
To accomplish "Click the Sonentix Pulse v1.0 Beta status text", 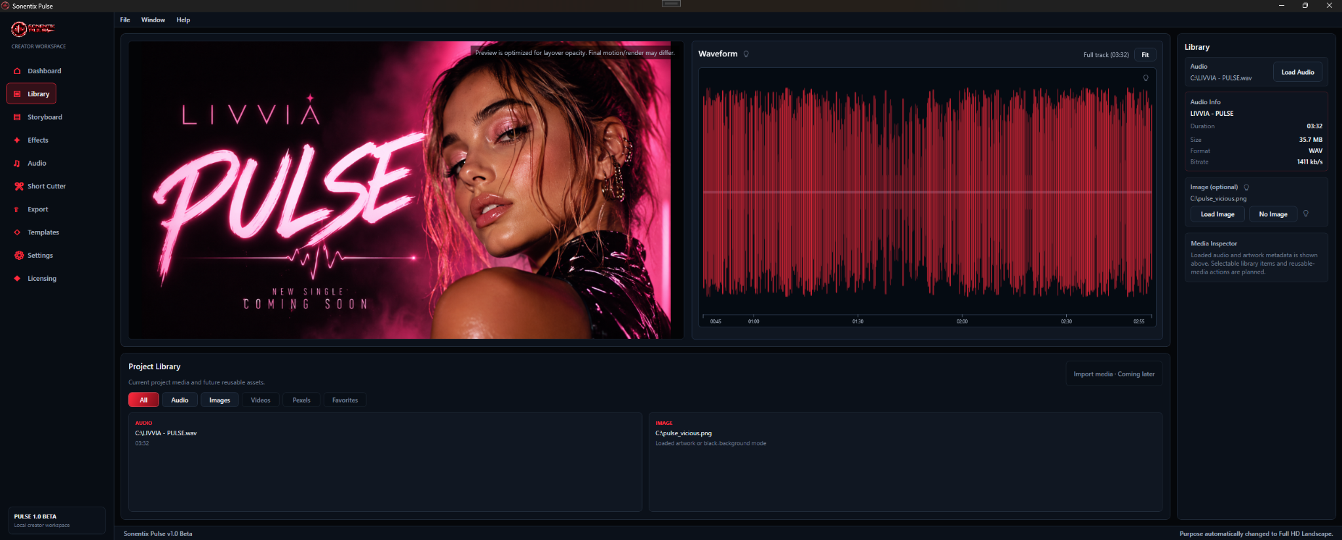I will [x=158, y=533].
